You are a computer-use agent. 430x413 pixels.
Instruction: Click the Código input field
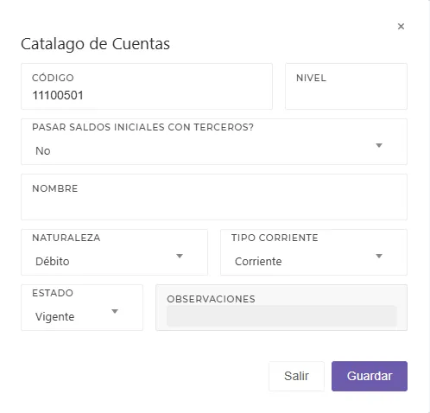coord(147,86)
